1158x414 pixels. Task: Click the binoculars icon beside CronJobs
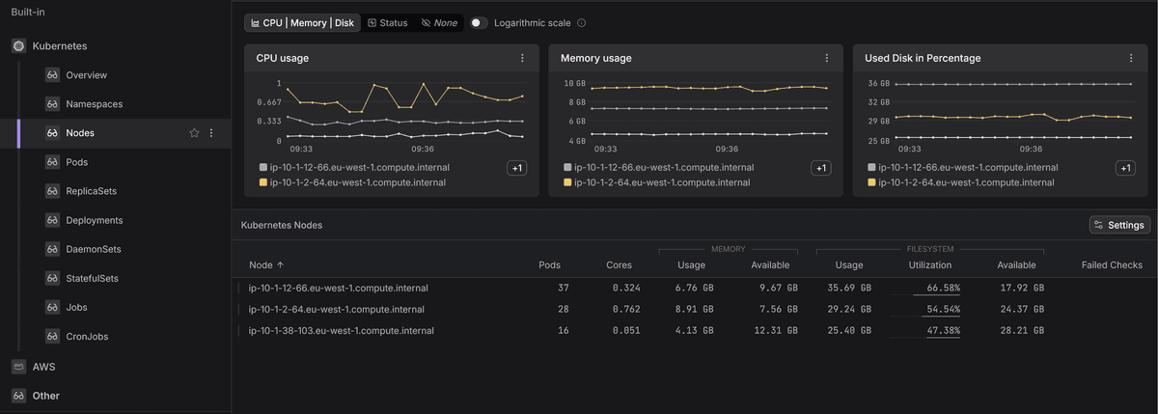(x=53, y=336)
